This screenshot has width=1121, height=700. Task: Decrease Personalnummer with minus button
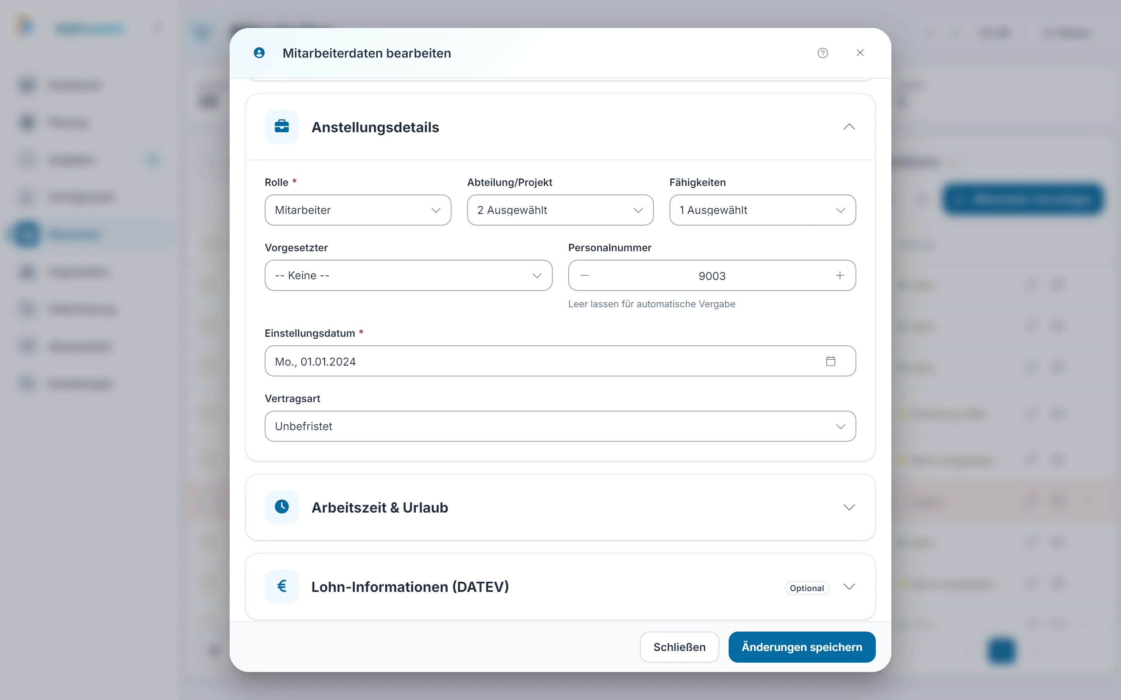tap(585, 275)
